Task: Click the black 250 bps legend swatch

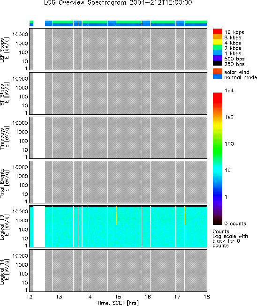Action: (x=217, y=63)
